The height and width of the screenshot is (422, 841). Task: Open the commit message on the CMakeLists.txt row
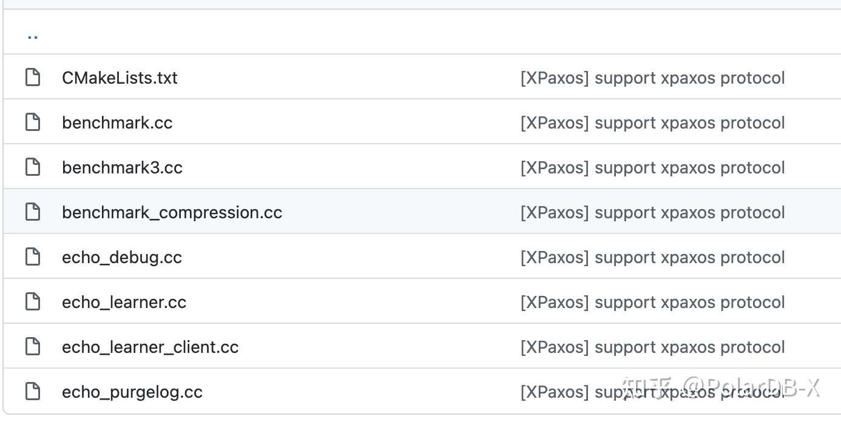point(653,78)
